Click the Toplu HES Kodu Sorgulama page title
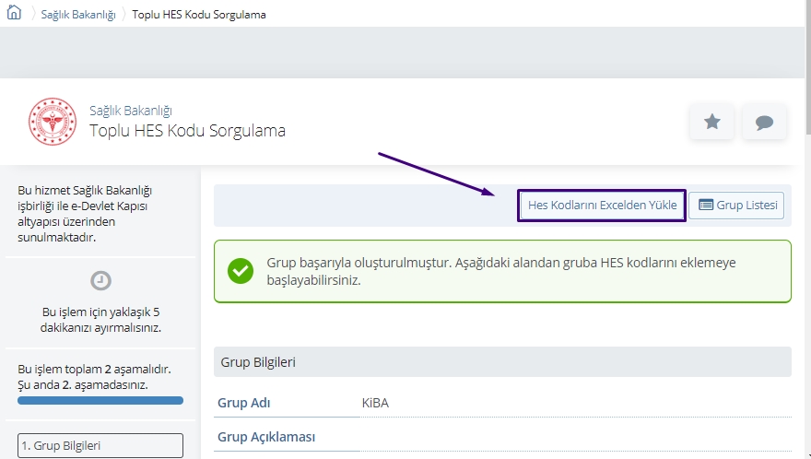 pos(187,130)
